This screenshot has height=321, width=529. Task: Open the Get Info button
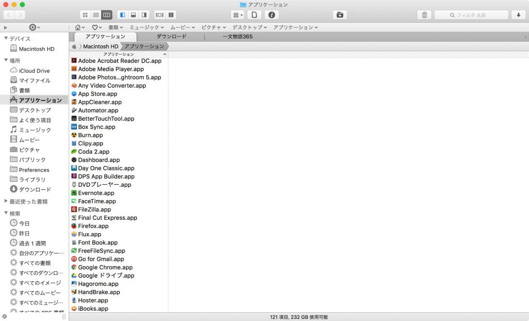click(272, 15)
